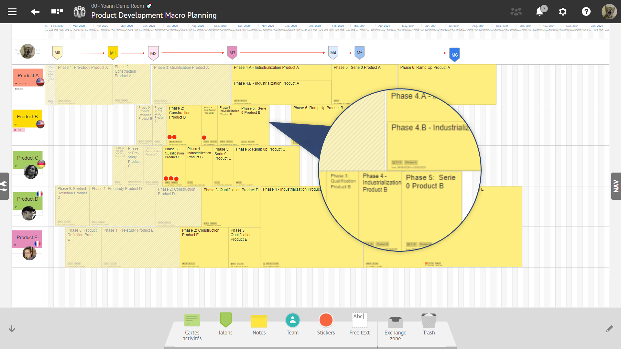The width and height of the screenshot is (621, 349).
Task: Pick the Notes sticky tool
Action: tap(259, 325)
